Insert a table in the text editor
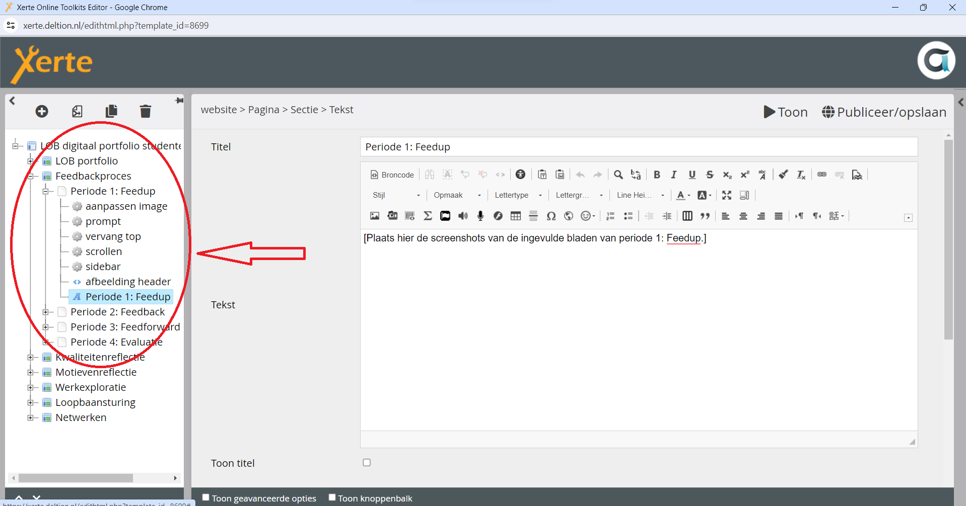The width and height of the screenshot is (966, 506). tap(516, 216)
